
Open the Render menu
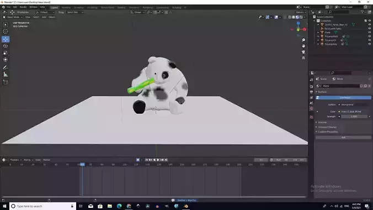(23, 7)
